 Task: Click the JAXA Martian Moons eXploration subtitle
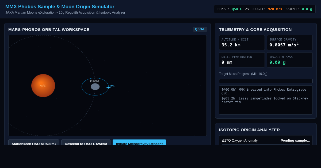coord(65,13)
